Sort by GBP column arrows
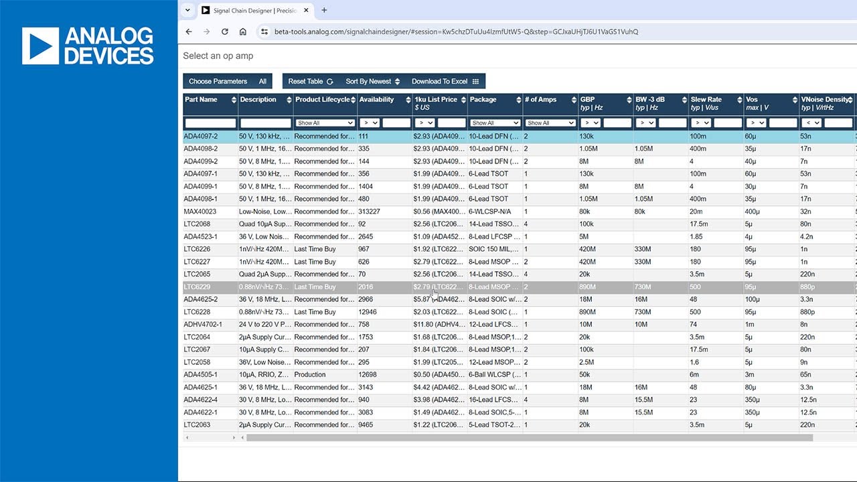Image resolution: width=857 pixels, height=482 pixels. [x=629, y=100]
